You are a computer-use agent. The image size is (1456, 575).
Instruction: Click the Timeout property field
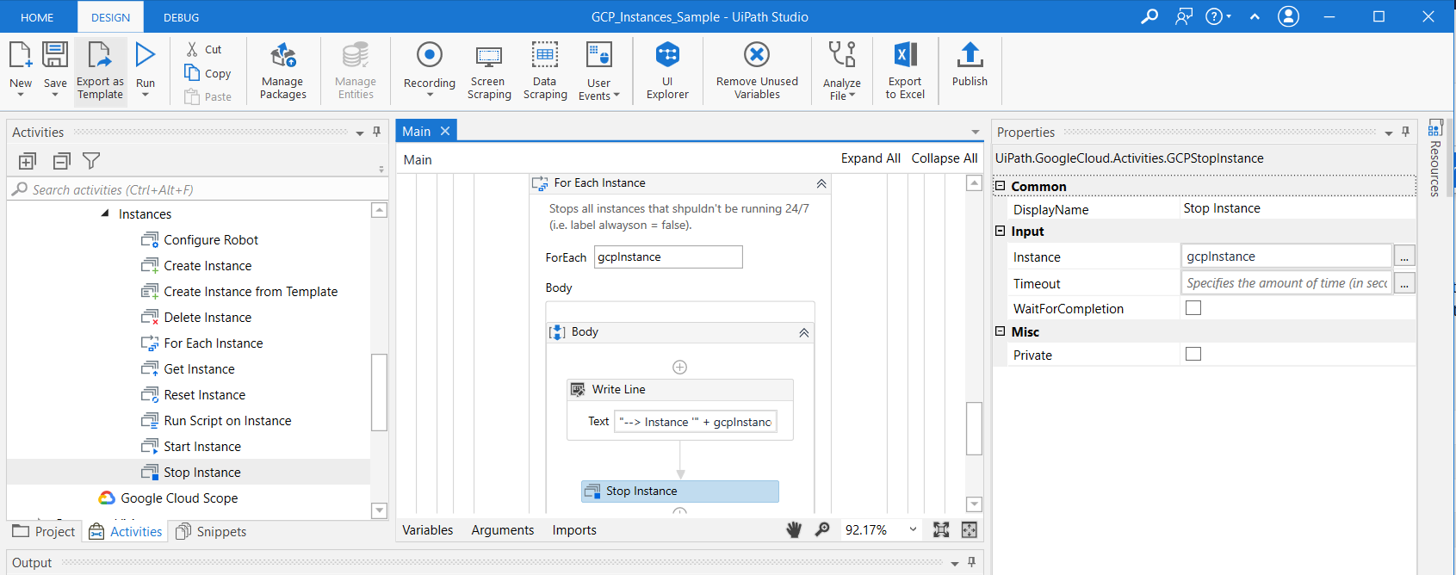1286,283
